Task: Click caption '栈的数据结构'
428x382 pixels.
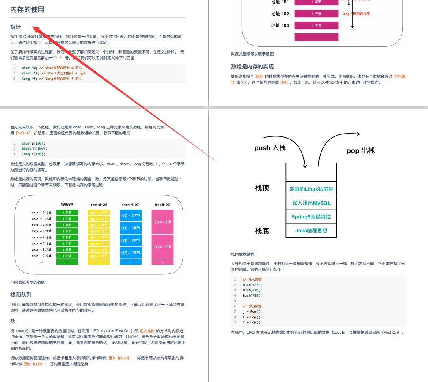Action: click(242, 254)
